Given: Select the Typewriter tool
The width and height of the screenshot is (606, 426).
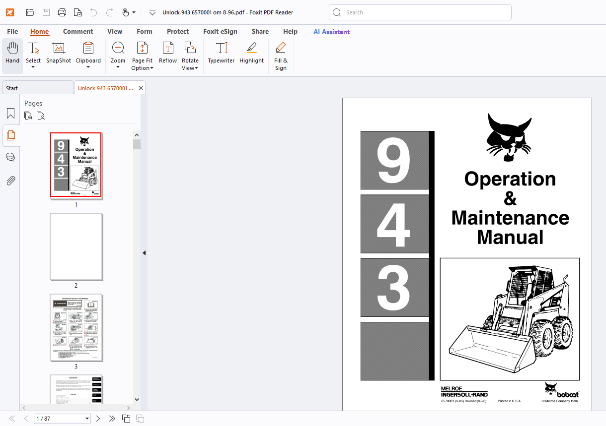Looking at the screenshot, I should coord(221,53).
